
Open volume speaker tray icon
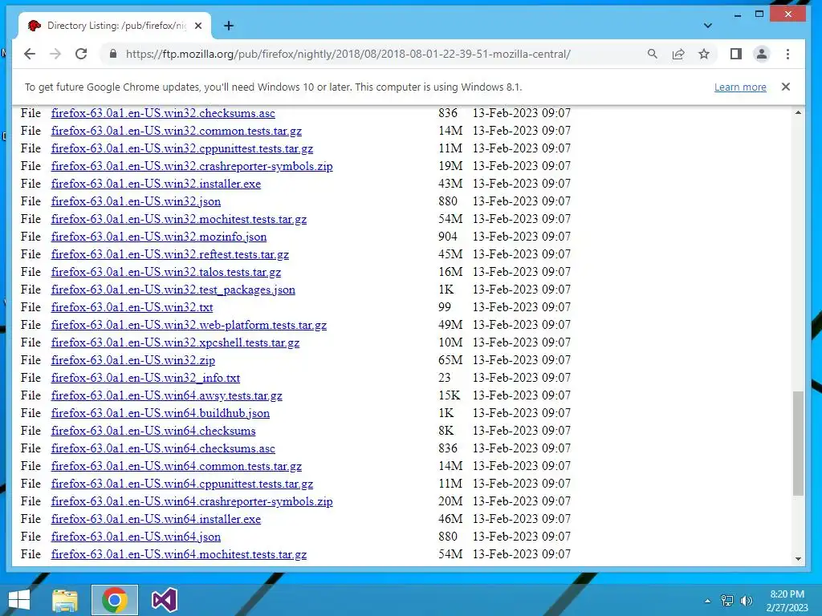coord(747,601)
